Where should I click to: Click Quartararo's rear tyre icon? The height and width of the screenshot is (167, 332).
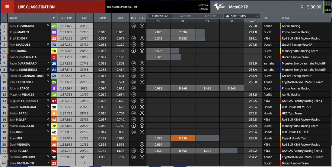pos(142,63)
